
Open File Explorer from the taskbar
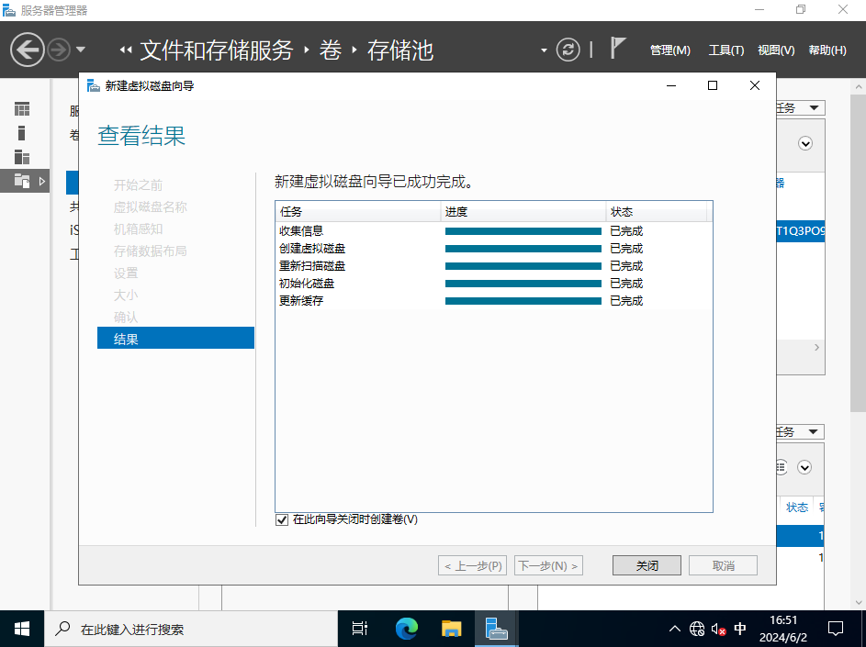451,629
